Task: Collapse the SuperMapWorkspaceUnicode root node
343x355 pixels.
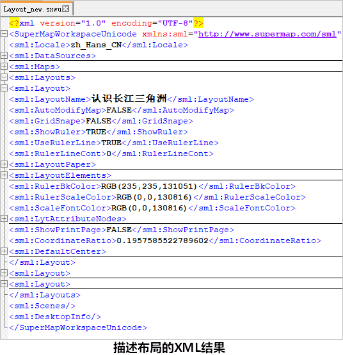Action: coord(4,34)
